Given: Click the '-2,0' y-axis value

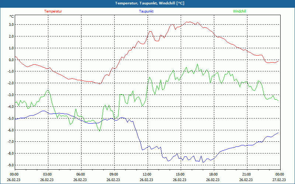Looking at the screenshot, I should pos(11,83).
